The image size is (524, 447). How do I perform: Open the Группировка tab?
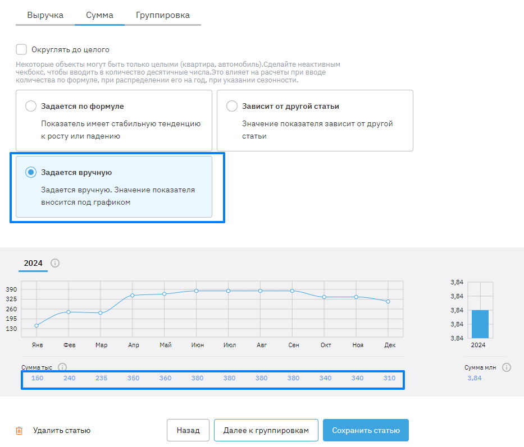[163, 15]
